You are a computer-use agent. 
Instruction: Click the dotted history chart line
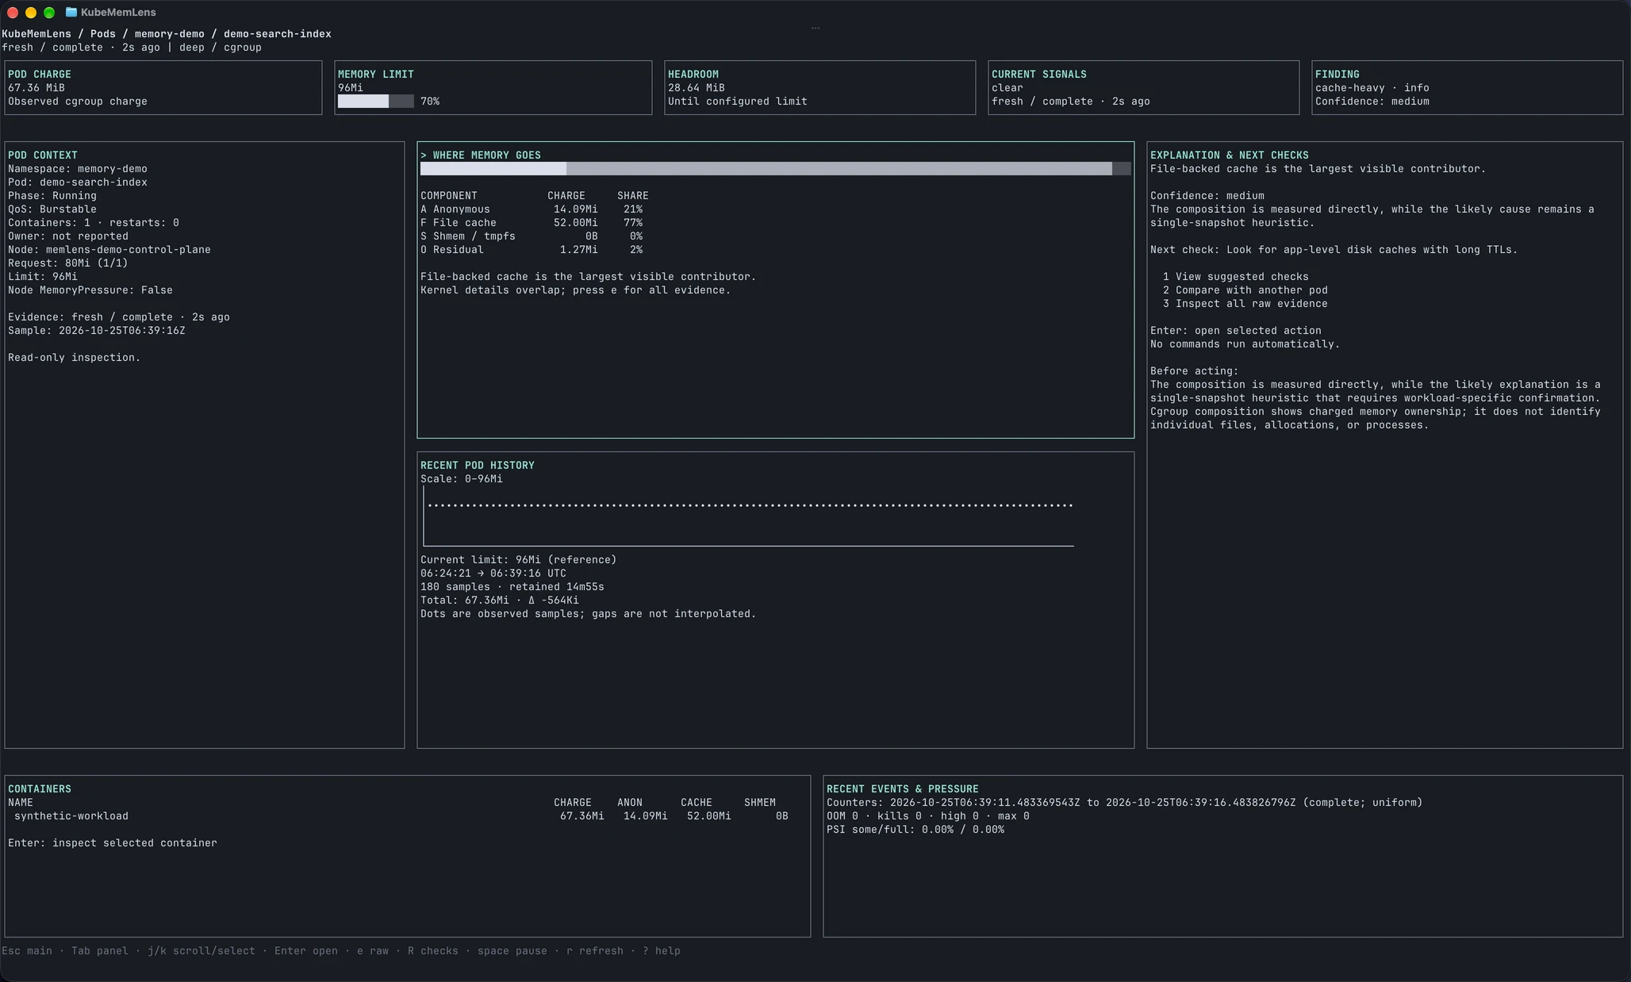tap(750, 505)
